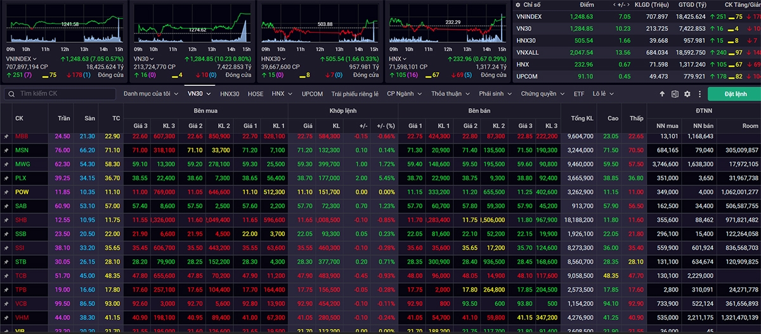The image size is (761, 334).
Task: Click the gear icon beside Chỉ số header
Action: click(519, 4)
